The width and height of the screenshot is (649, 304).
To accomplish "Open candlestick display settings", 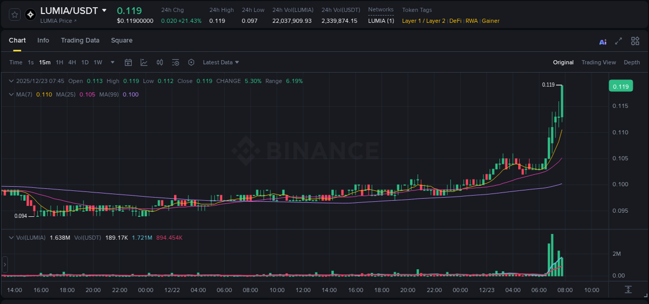I will (159, 62).
